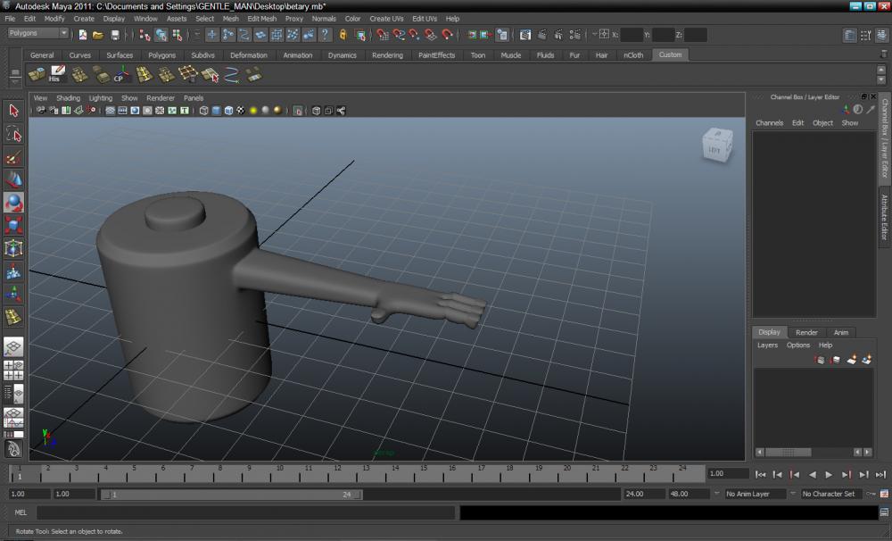Click the shelf trash can icon
The image size is (892, 541).
882,53
